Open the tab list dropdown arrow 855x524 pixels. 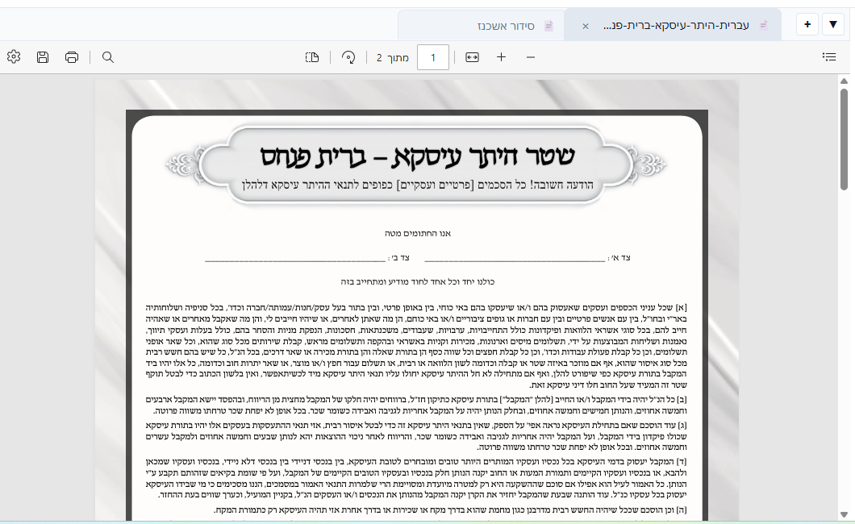[x=832, y=24]
